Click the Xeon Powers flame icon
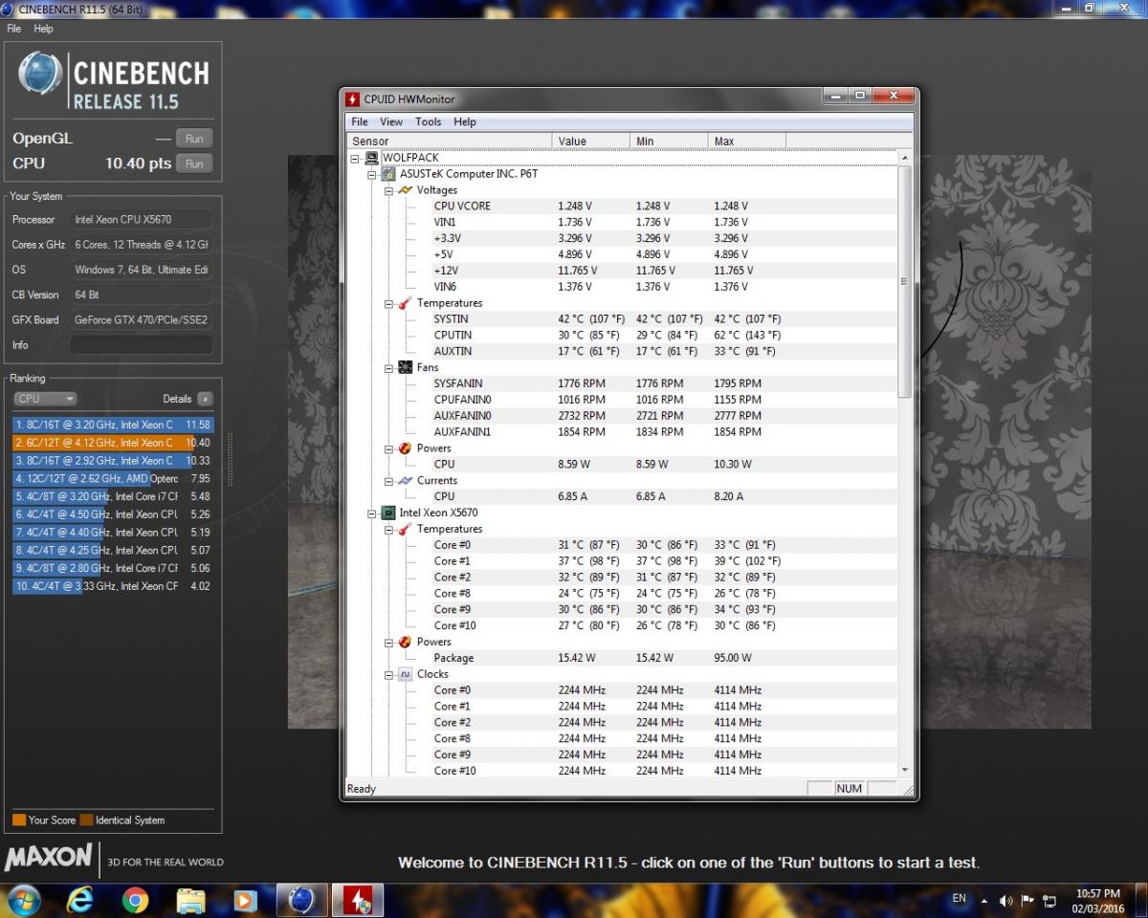 pos(405,642)
